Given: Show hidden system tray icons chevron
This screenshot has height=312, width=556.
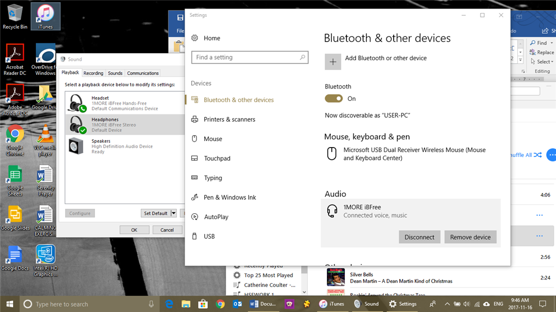Looking at the screenshot, I should (447, 304).
